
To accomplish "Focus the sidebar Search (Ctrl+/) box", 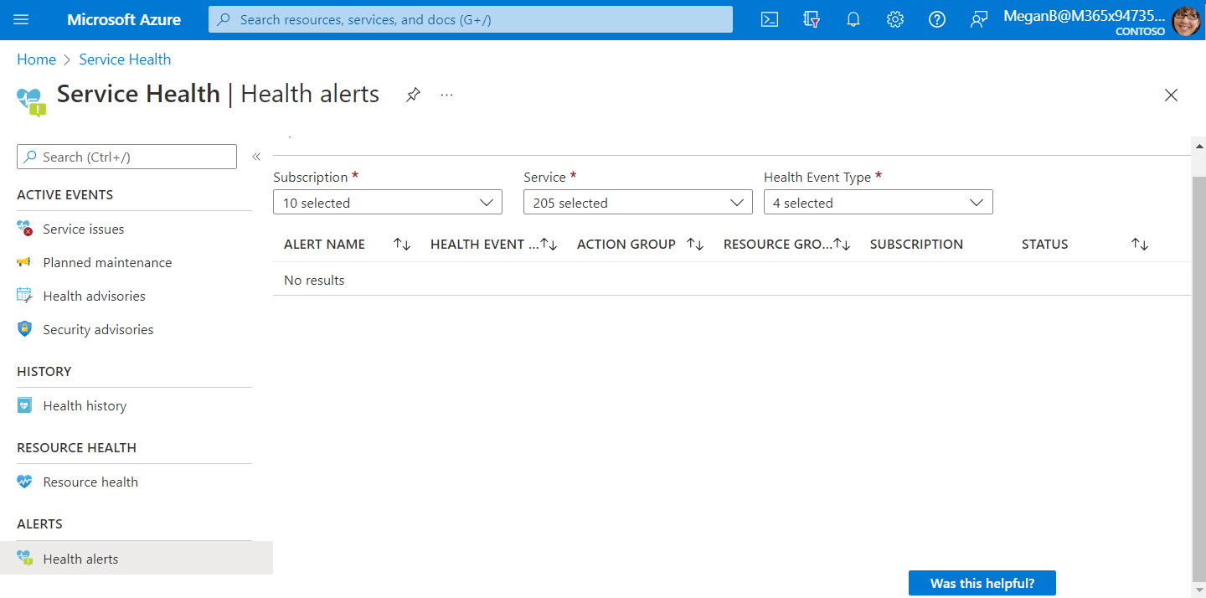I will [126, 157].
